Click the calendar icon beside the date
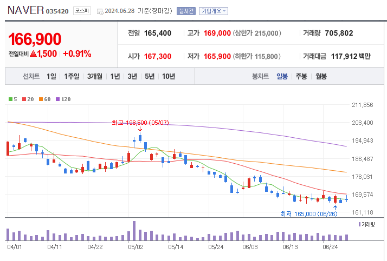The width and height of the screenshot is (387, 261). point(100,11)
